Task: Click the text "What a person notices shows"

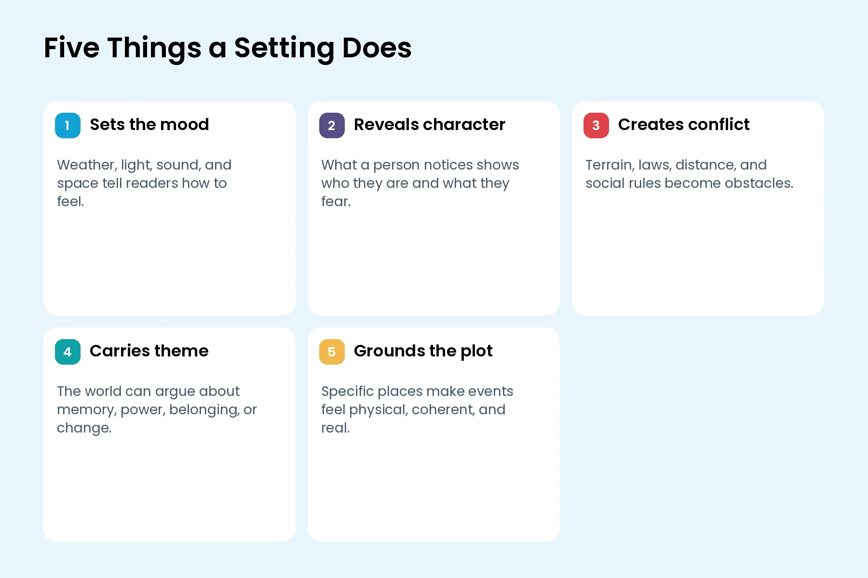Action: pos(420,165)
